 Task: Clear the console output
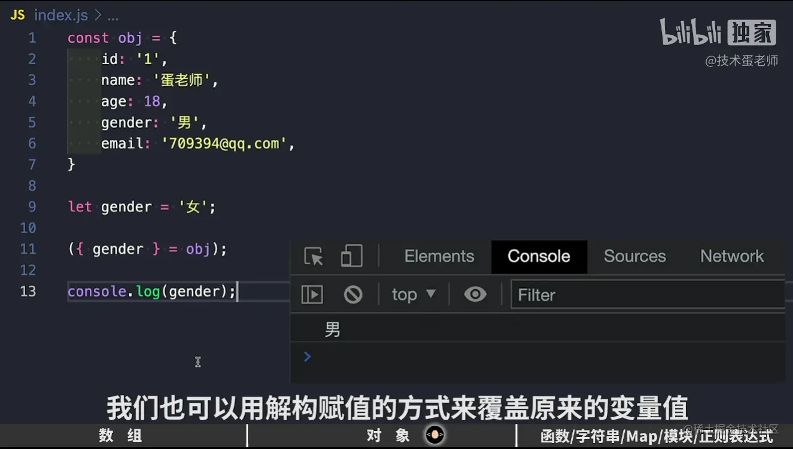coord(354,294)
